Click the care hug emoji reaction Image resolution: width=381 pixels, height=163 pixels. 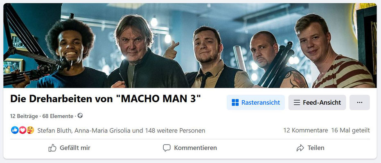30,130
